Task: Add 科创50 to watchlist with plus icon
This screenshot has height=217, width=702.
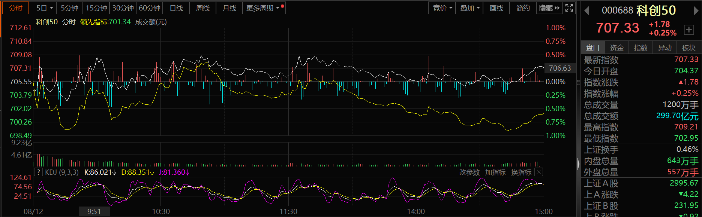Action: [689, 30]
